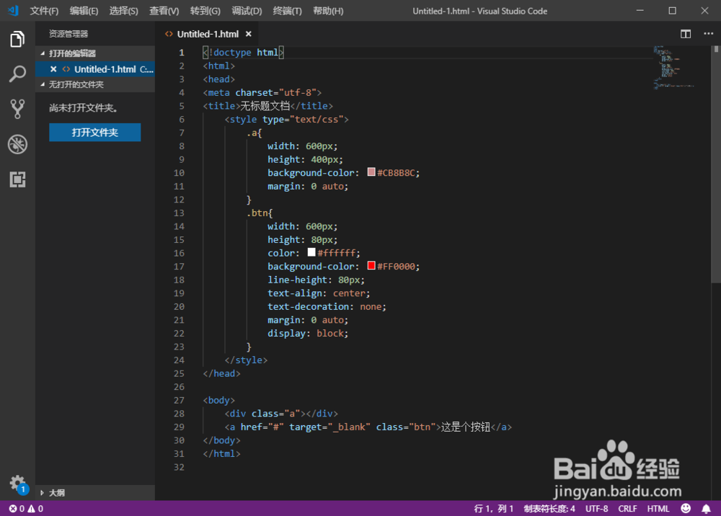Close the Untitled-1.html editor tab

point(248,34)
